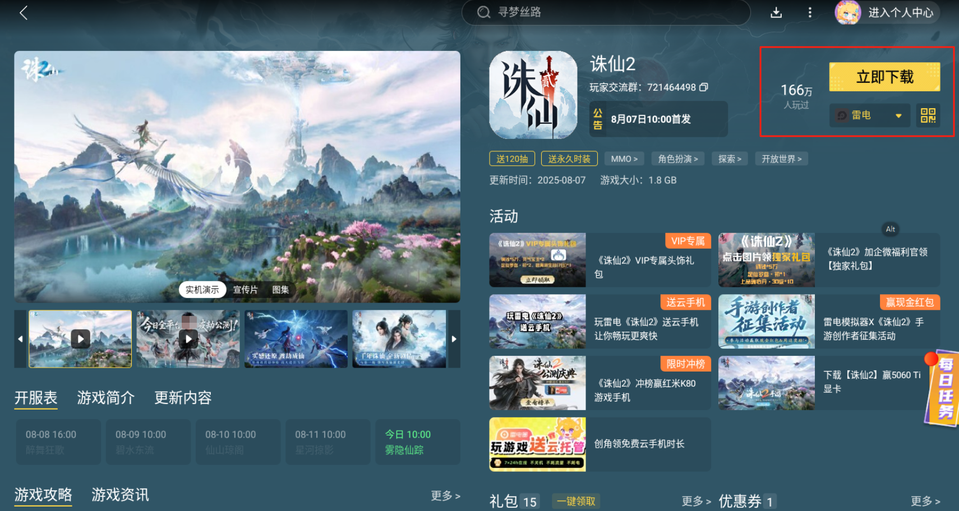
Task: Select the fourth thumbnail with two characters
Action: click(399, 339)
